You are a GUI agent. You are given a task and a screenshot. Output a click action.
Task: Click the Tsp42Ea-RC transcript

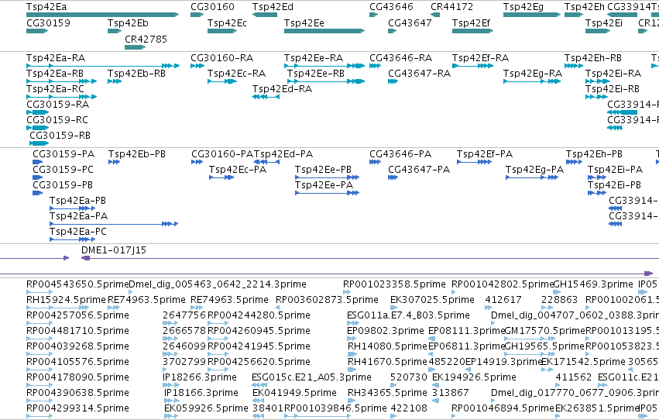point(61,97)
